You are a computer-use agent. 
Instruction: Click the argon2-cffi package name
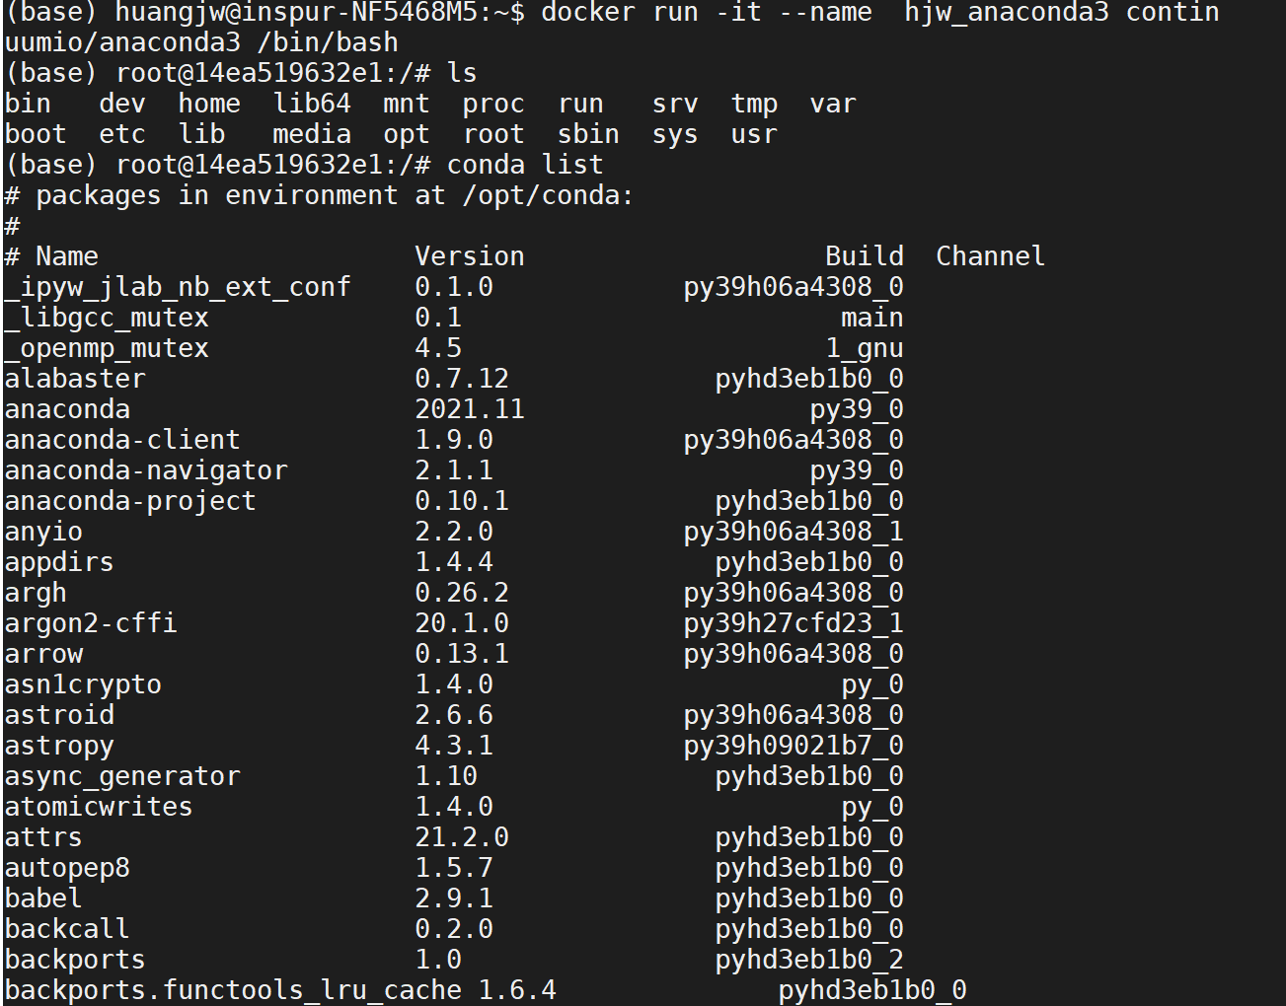91,623
